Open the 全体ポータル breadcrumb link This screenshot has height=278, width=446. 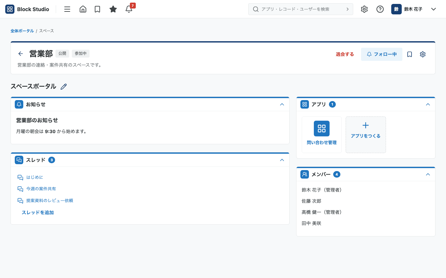(22, 31)
